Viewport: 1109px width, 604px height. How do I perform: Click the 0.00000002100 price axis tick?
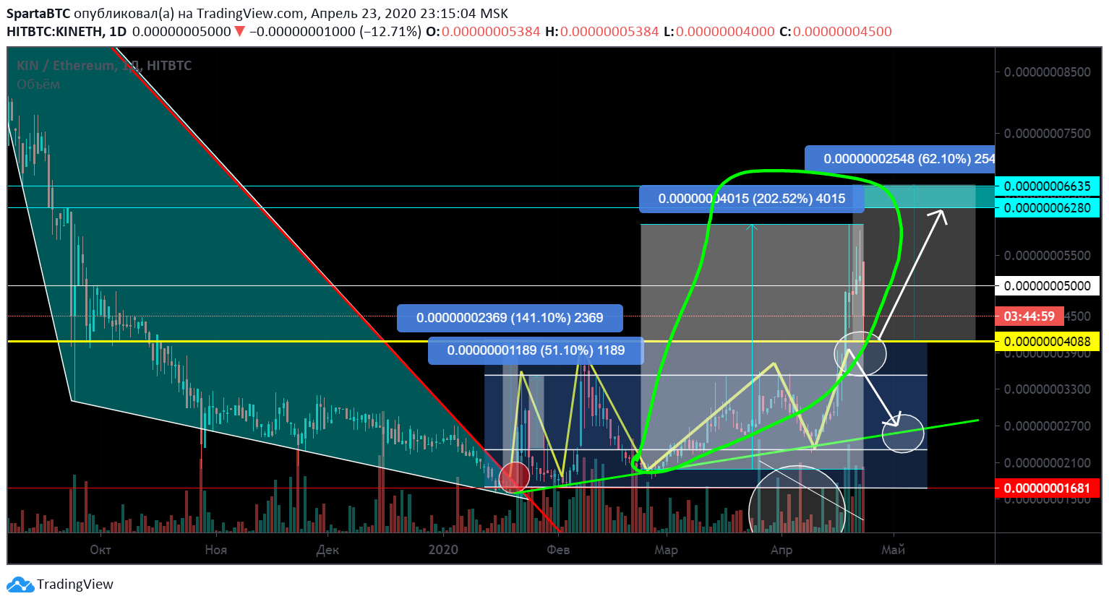tap(1048, 463)
